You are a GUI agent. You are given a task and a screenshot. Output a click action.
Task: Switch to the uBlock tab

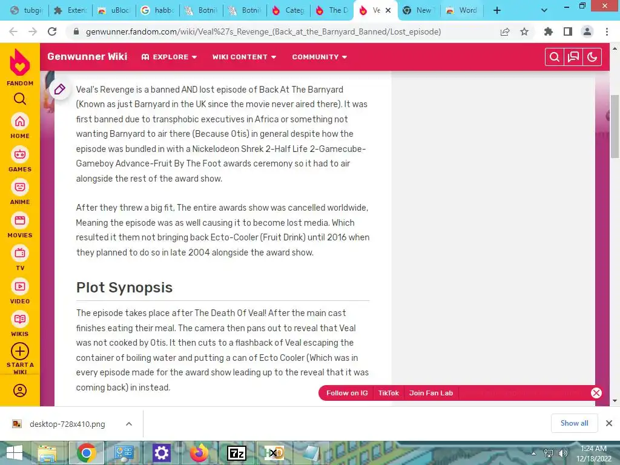114,10
